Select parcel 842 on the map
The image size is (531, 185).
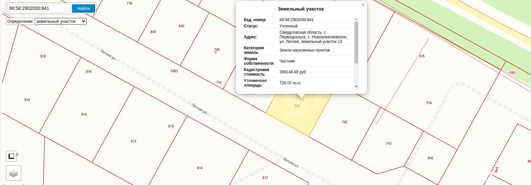(430, 158)
